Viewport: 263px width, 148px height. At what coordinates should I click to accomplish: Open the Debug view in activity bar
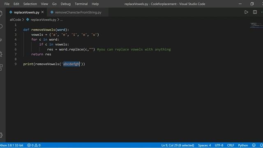[1, 54]
